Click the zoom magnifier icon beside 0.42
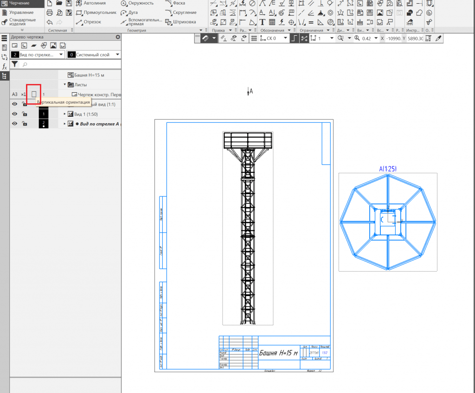Screen dimensions: 475x393 click(358, 38)
